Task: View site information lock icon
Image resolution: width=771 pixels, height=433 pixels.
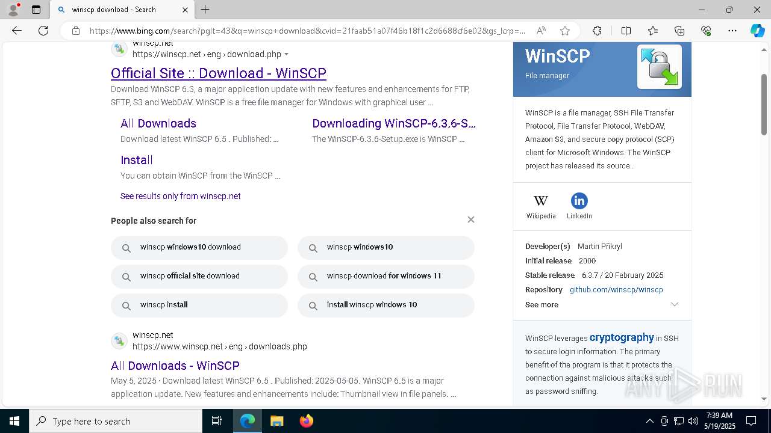Action: (x=76, y=31)
